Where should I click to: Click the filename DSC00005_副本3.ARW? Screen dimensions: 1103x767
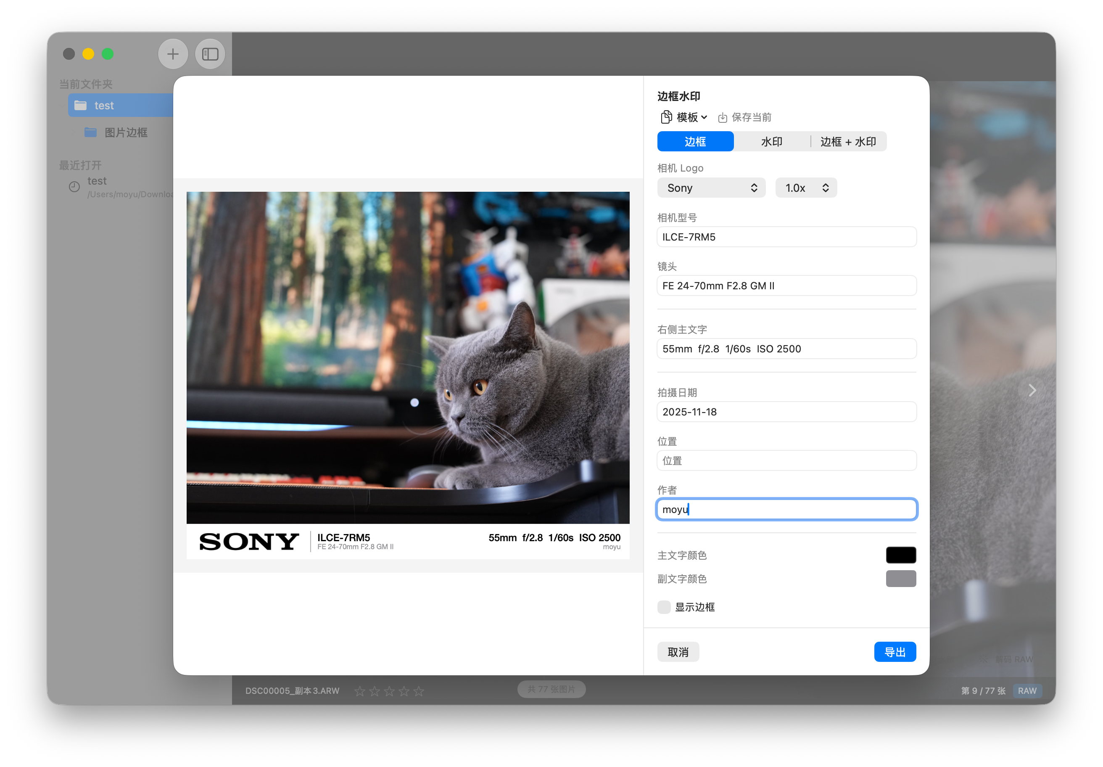[292, 691]
